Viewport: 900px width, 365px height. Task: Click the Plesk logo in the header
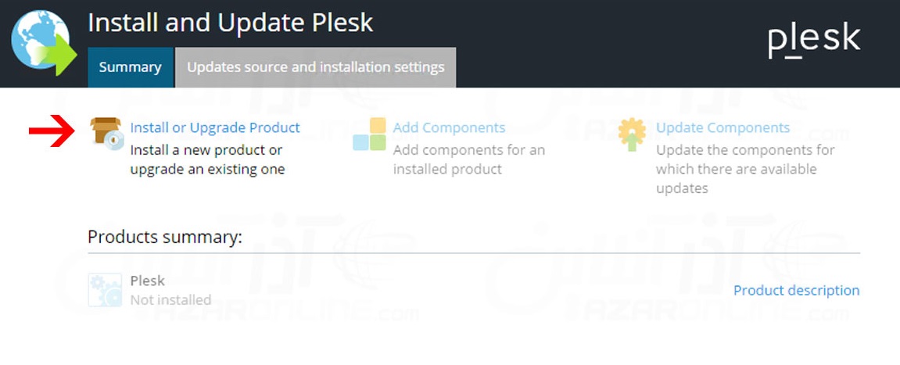(814, 41)
